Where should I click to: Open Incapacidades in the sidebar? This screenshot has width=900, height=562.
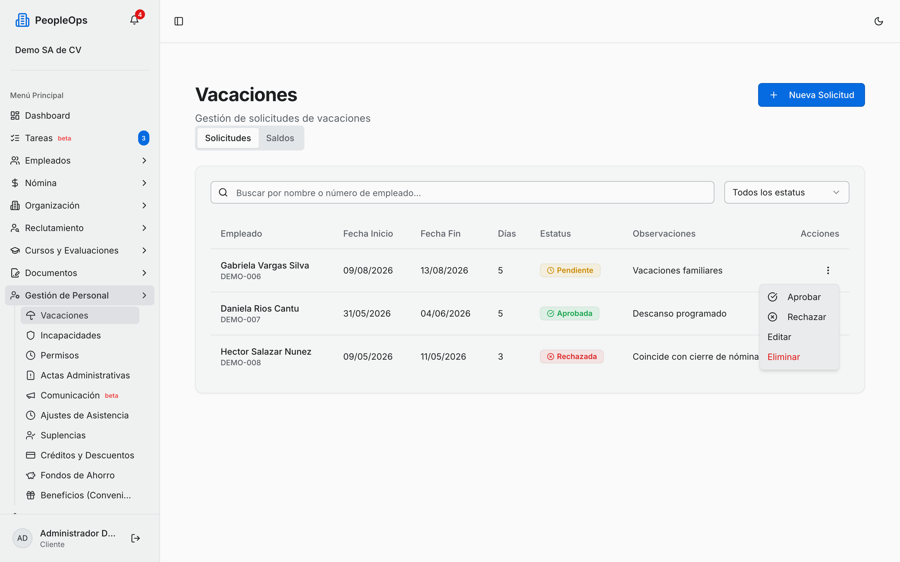point(80,335)
